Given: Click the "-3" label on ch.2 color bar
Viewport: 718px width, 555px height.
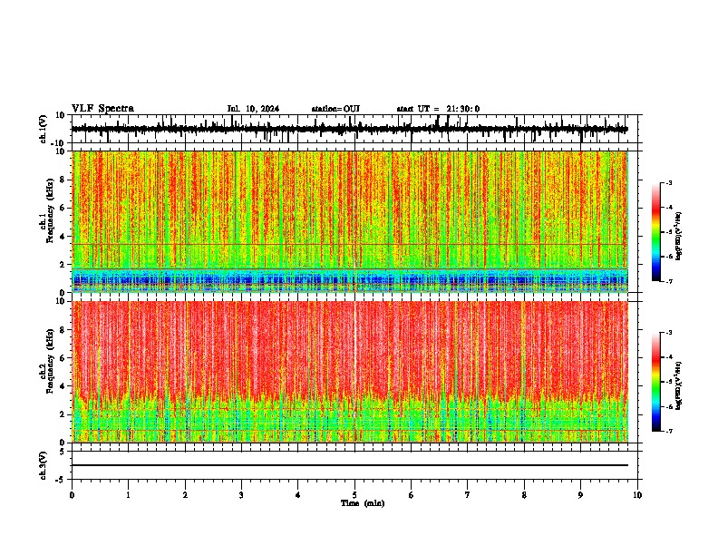Looking at the screenshot, I should tap(669, 333).
